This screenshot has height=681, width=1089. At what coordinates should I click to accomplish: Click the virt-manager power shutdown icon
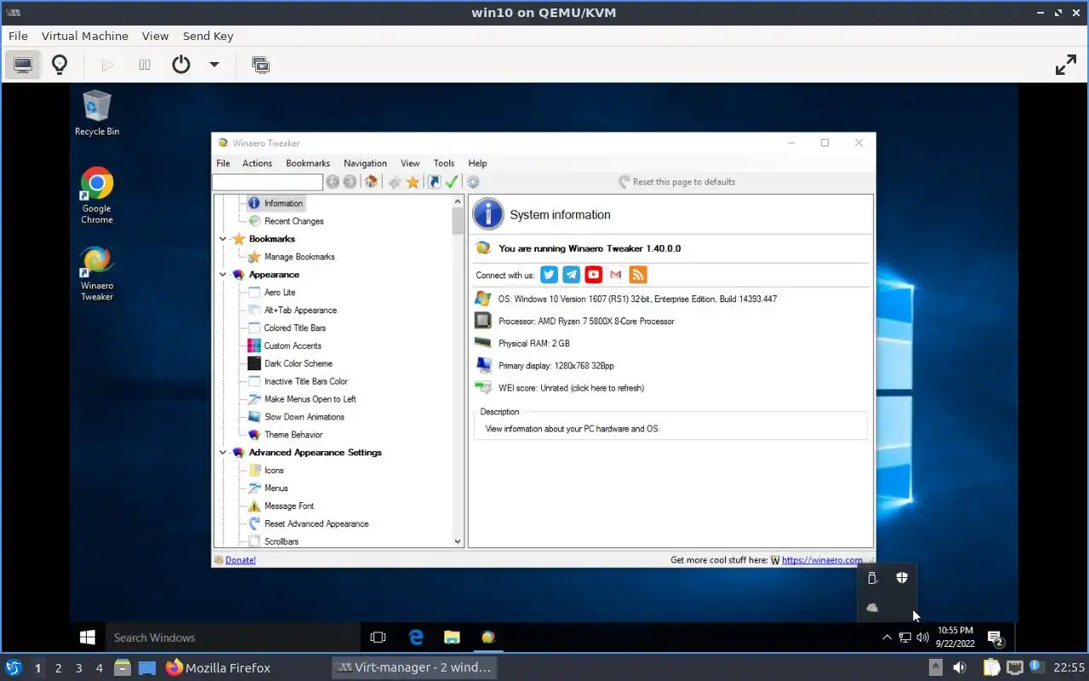(181, 65)
